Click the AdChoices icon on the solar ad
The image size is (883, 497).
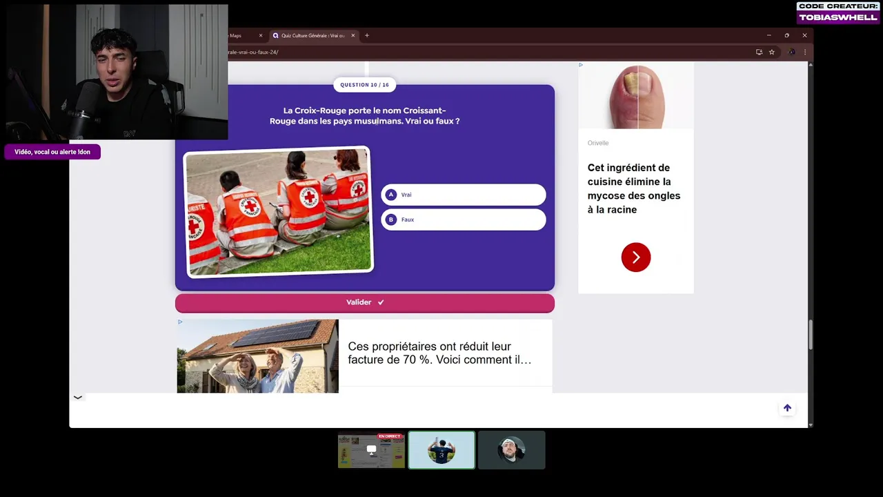pos(180,322)
